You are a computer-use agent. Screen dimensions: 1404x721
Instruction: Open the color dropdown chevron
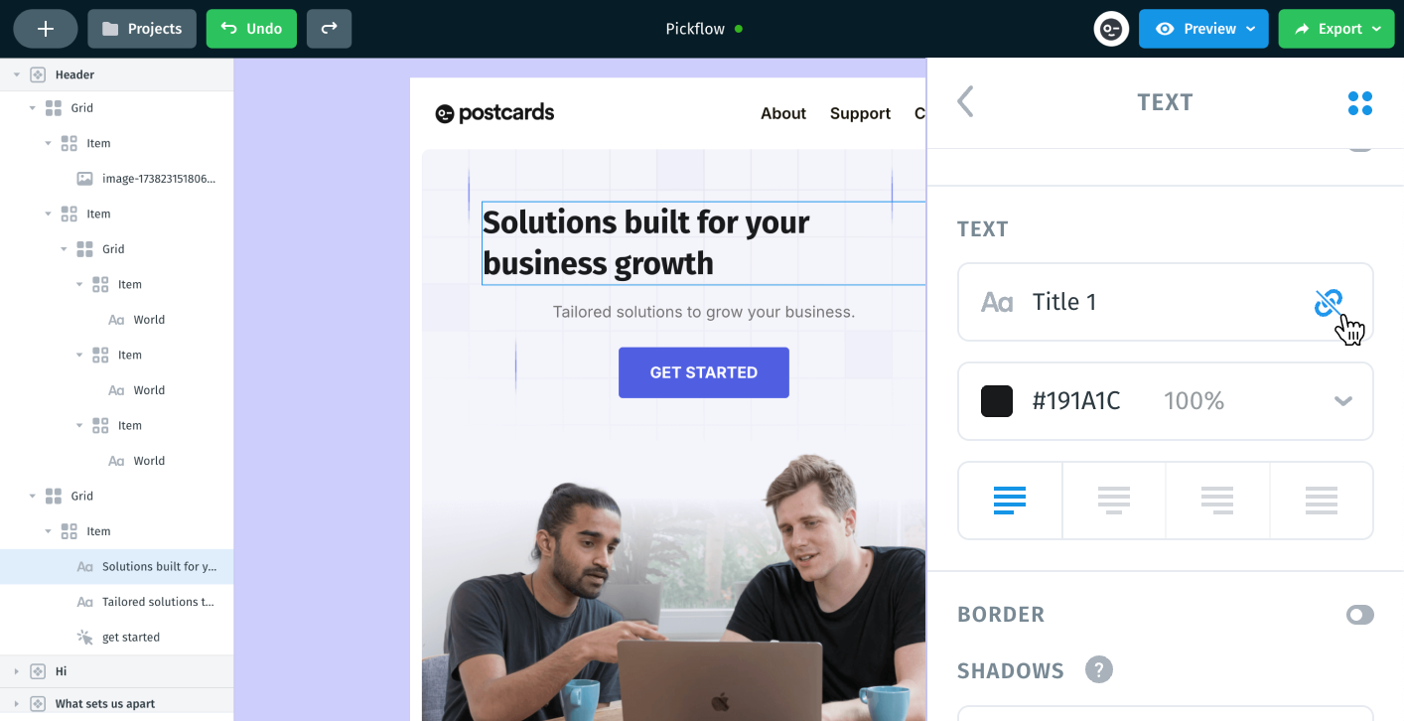(x=1343, y=401)
